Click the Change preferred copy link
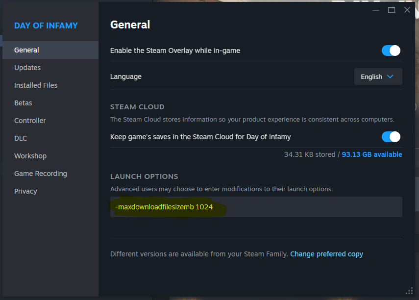This screenshot has height=300, width=419. coord(326,254)
